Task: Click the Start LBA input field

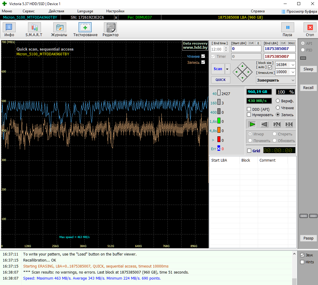Action: pyautogui.click(x=246, y=49)
